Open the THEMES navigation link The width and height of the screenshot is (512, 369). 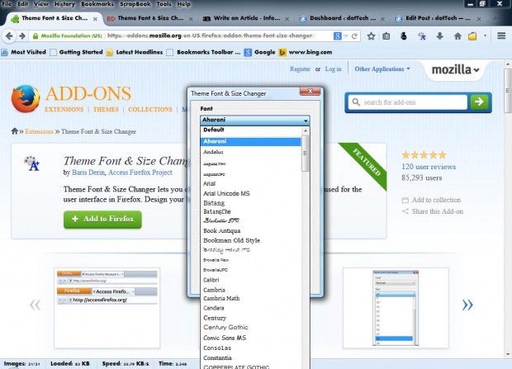point(106,110)
